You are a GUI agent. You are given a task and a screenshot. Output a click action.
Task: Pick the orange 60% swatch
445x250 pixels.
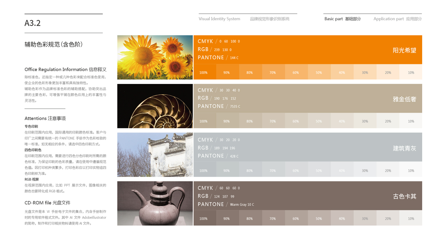(296, 72)
